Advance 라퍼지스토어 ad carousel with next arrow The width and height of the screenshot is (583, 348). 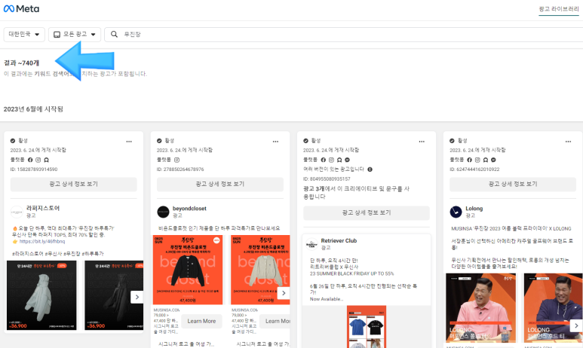[137, 297]
